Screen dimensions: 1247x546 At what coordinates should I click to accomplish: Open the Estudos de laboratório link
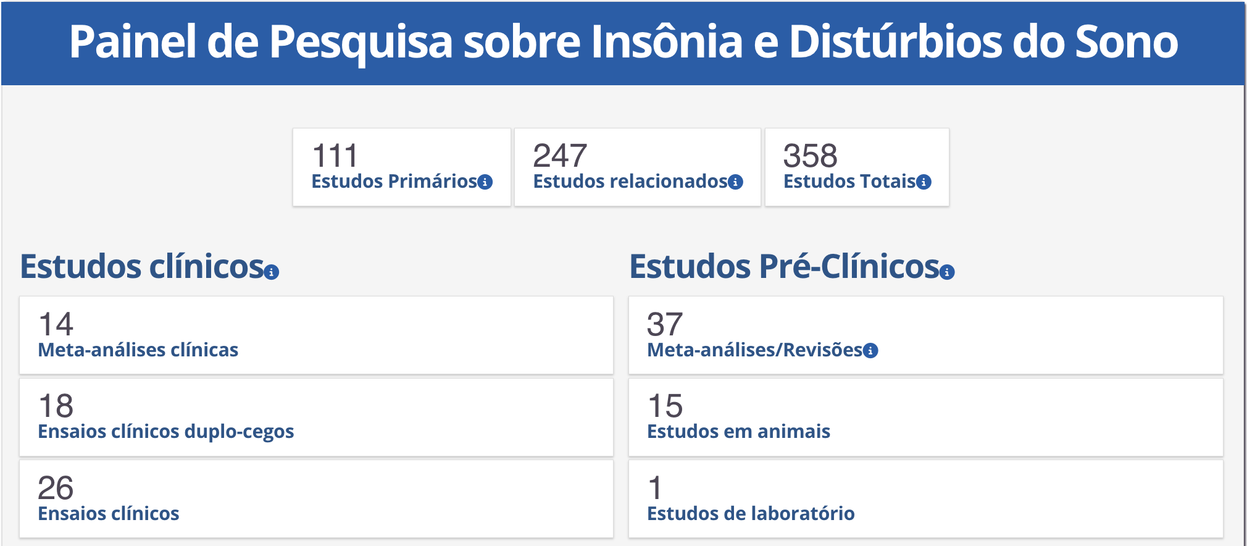pyautogui.click(x=751, y=514)
